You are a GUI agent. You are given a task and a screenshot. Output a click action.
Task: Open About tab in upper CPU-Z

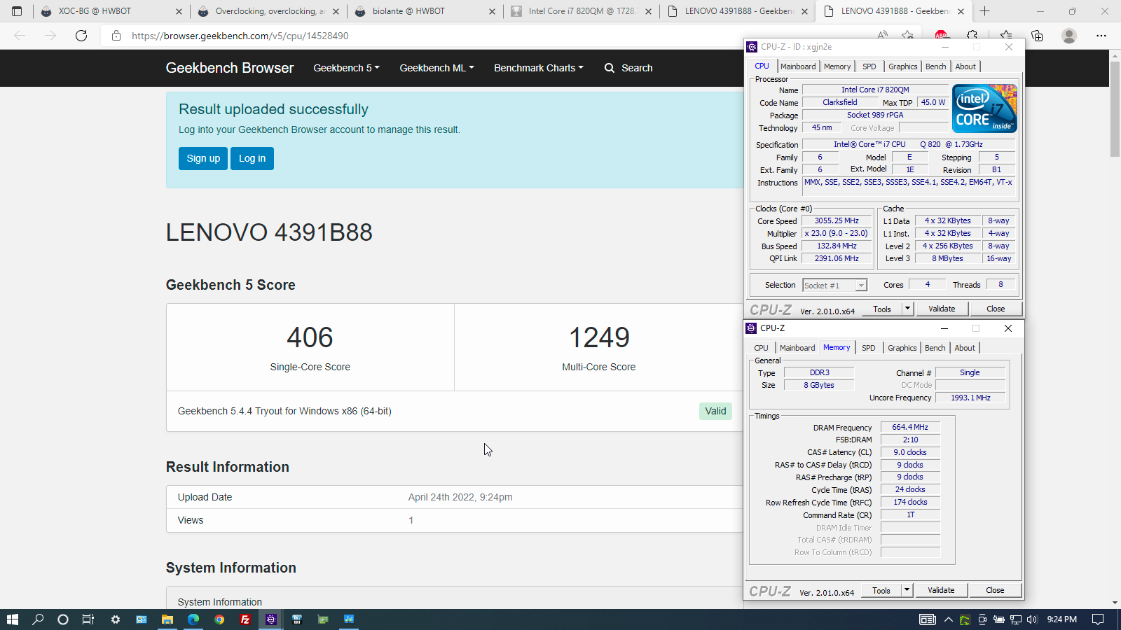[965, 66]
